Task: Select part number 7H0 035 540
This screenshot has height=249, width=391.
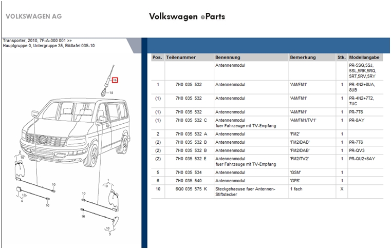Action: 189,180
